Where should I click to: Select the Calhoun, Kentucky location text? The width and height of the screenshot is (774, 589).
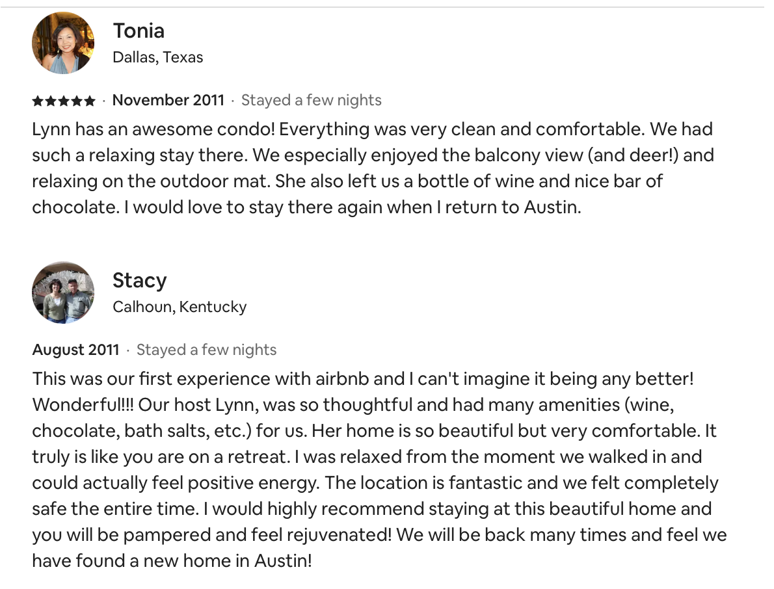click(x=180, y=307)
